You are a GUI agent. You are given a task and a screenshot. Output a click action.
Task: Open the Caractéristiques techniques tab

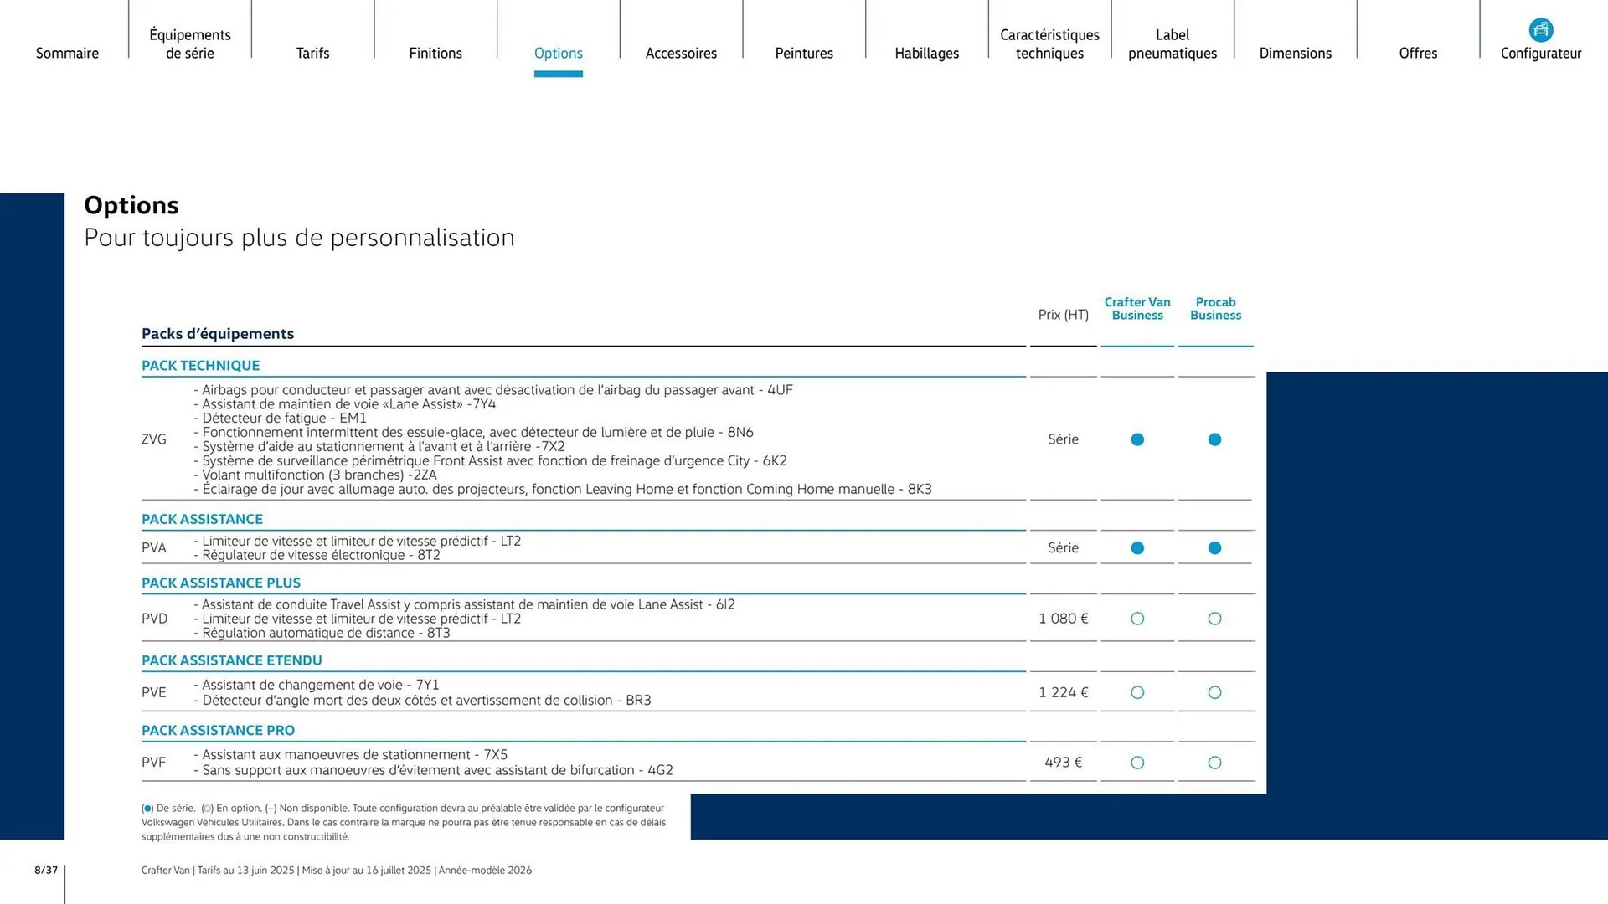(1049, 44)
